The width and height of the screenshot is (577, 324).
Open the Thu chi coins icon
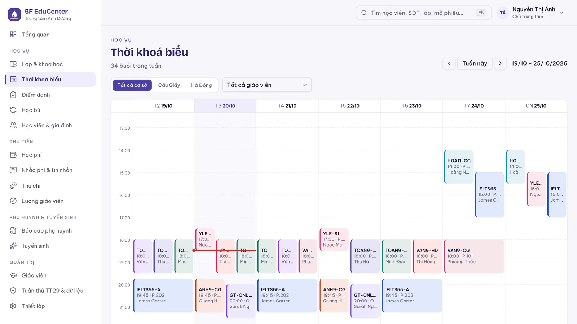coord(13,186)
